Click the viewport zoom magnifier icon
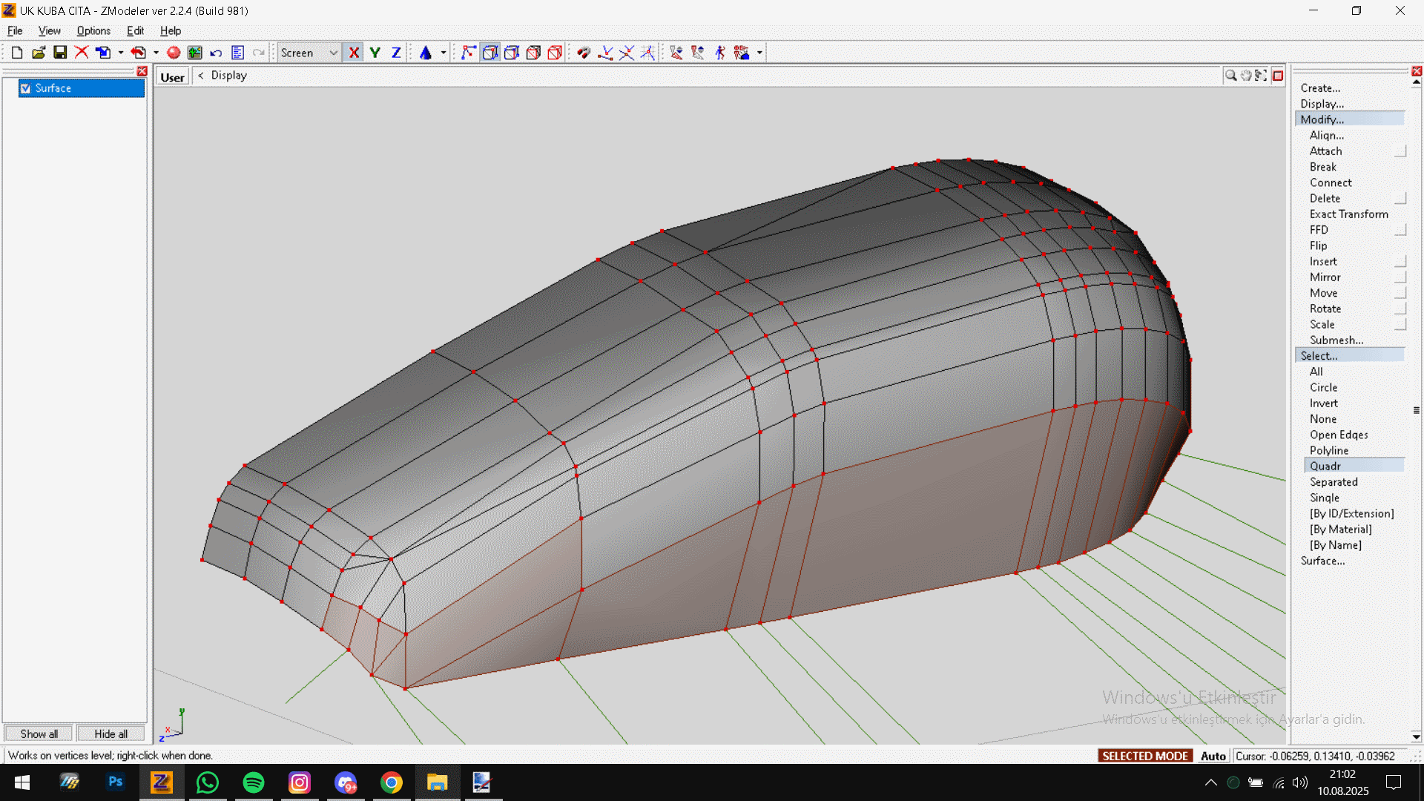The height and width of the screenshot is (801, 1424). tap(1230, 76)
